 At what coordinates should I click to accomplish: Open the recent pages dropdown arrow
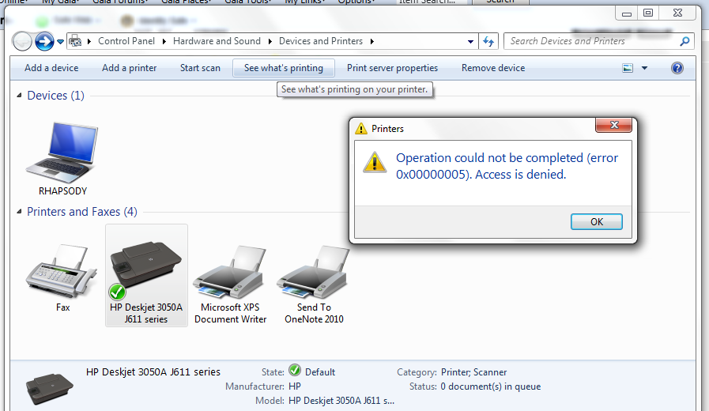[x=60, y=42]
